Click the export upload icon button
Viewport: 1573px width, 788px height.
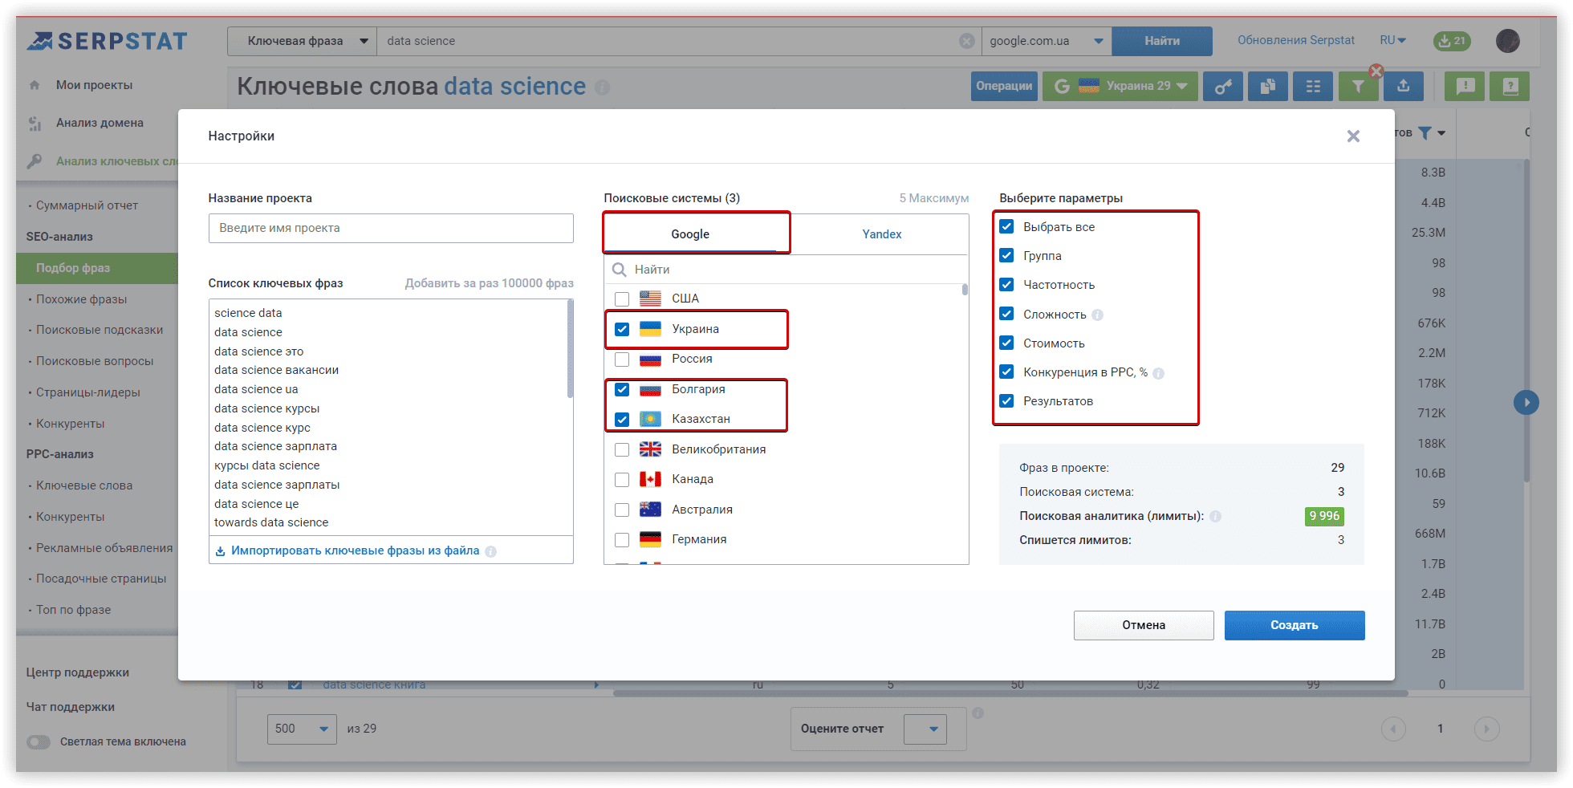click(x=1403, y=87)
